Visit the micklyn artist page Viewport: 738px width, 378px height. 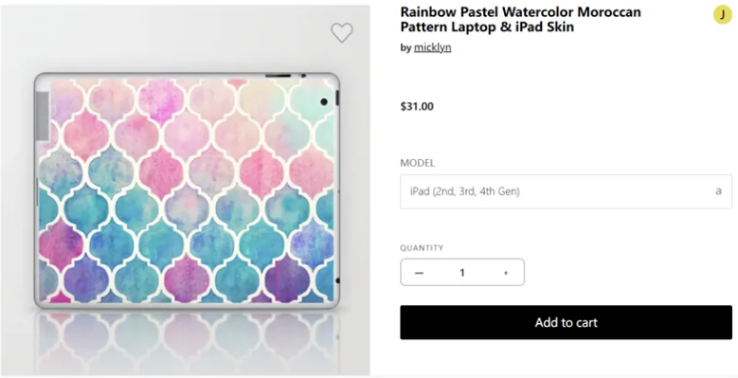point(433,47)
